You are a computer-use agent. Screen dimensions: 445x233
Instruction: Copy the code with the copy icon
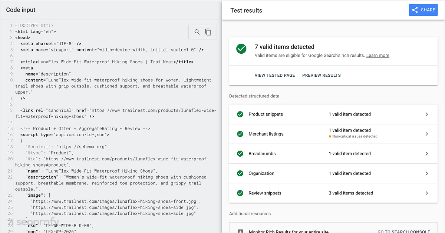coord(208,32)
